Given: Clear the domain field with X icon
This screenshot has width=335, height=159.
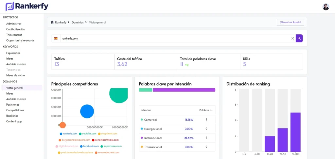Looking at the screenshot, I should (293, 39).
